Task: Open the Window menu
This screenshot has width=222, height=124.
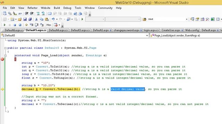Action: tap(89, 8)
